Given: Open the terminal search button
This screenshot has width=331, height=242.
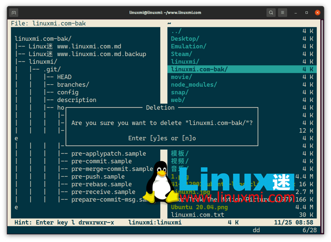Looking at the screenshot, I should [x=271, y=13].
